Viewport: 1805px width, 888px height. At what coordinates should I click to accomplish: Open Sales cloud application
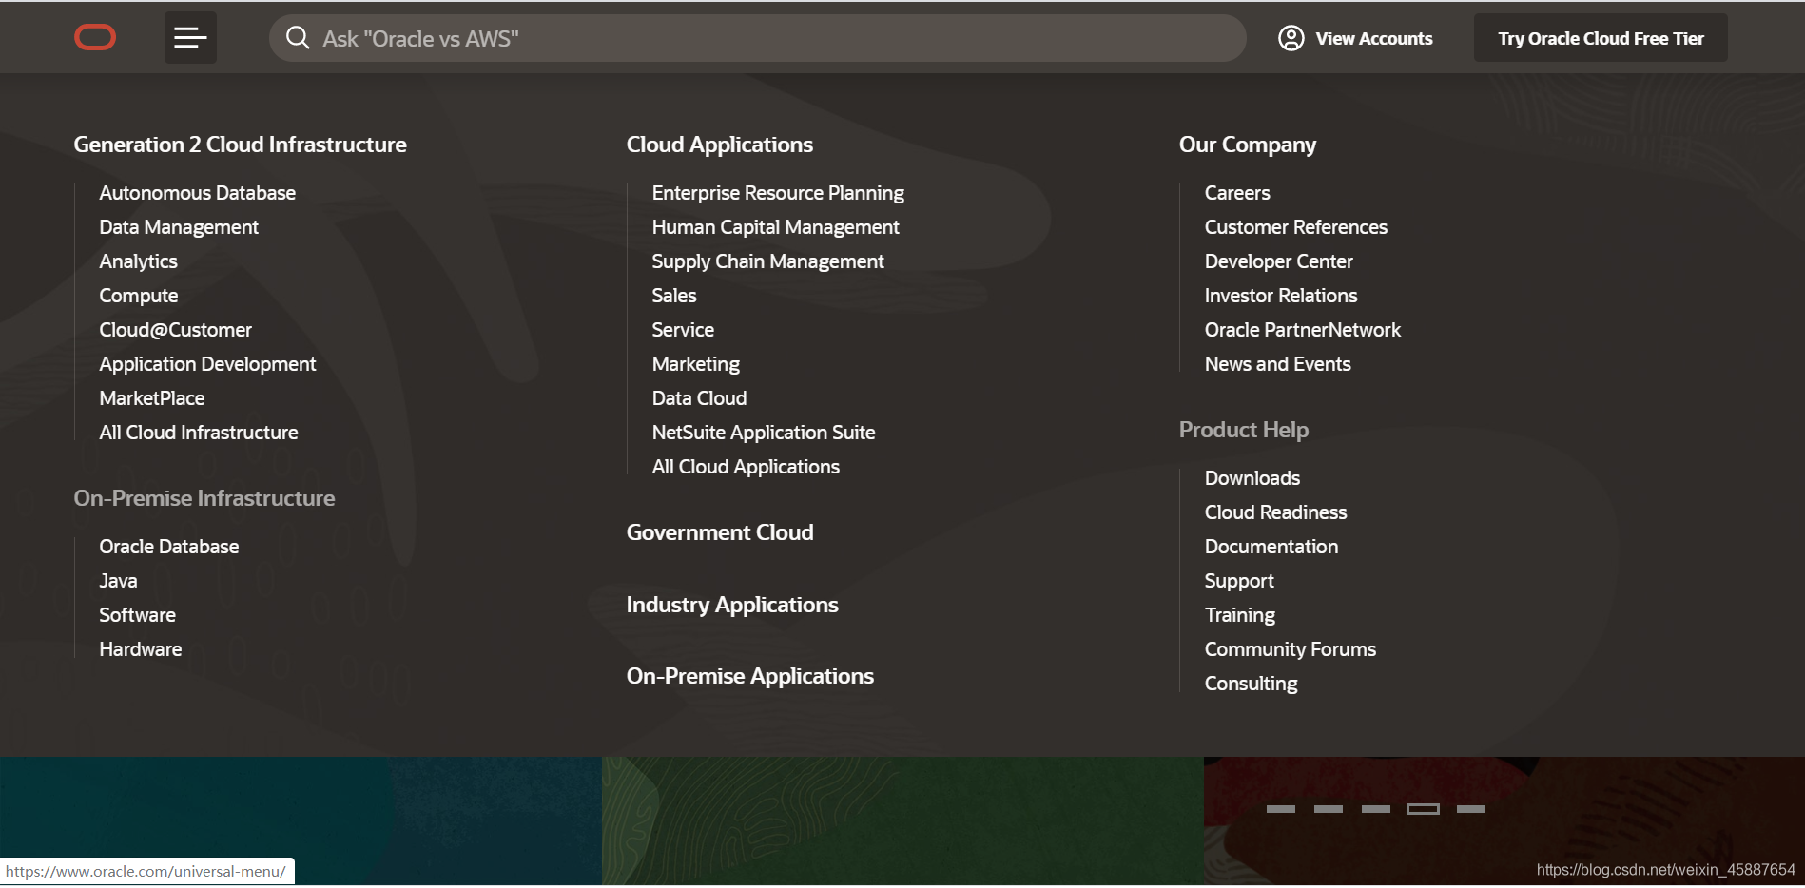[x=674, y=296]
